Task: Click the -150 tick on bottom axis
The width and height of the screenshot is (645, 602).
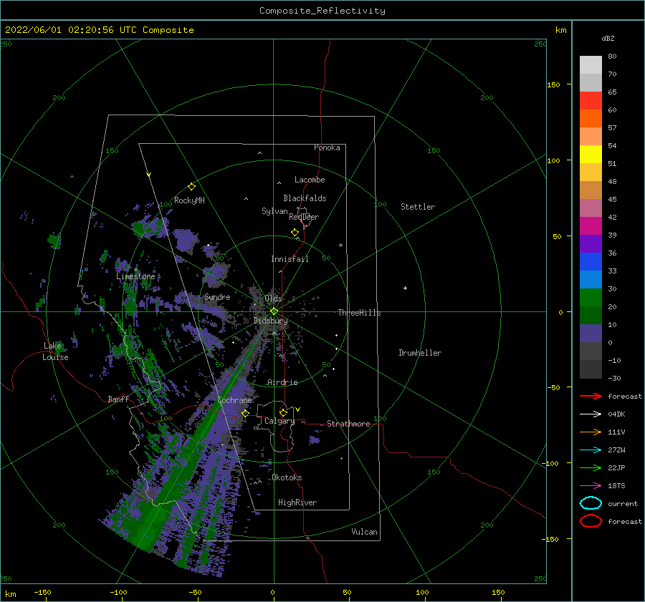Action: [43, 592]
